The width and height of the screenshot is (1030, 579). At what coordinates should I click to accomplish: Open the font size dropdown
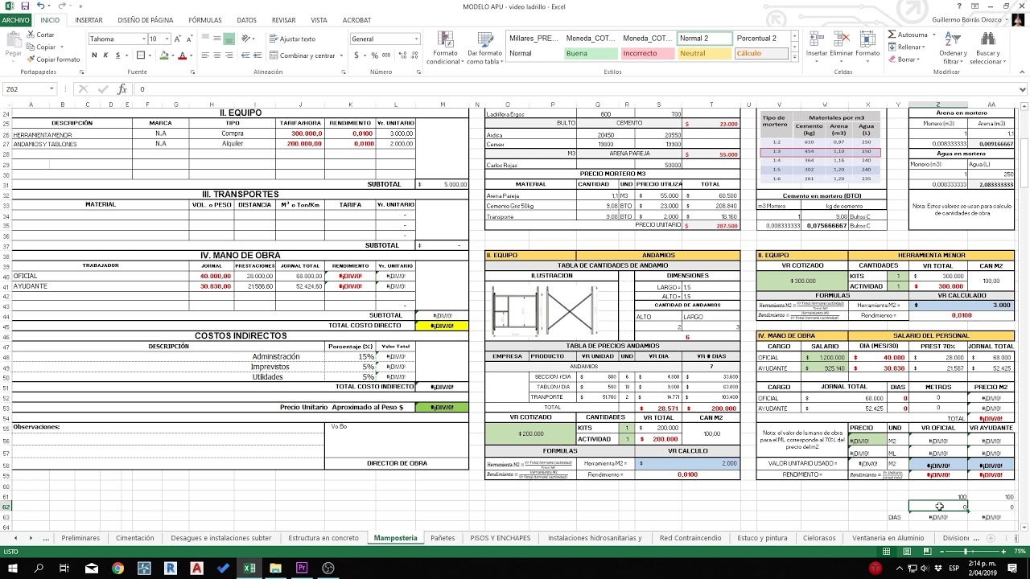pyautogui.click(x=167, y=39)
